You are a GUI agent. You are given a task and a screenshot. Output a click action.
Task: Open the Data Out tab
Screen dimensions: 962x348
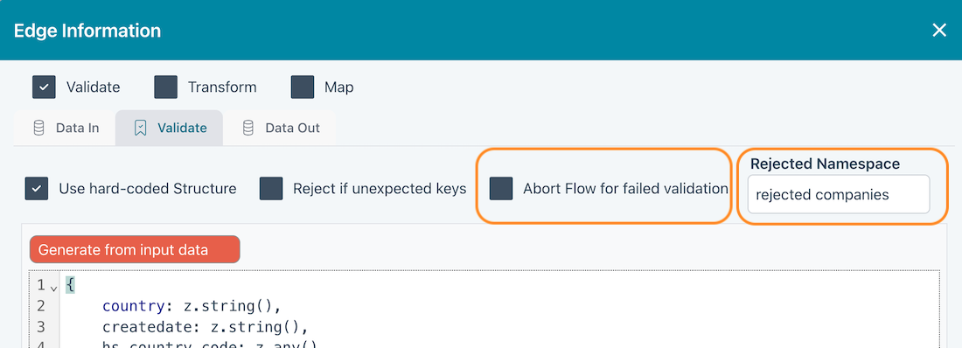click(281, 128)
